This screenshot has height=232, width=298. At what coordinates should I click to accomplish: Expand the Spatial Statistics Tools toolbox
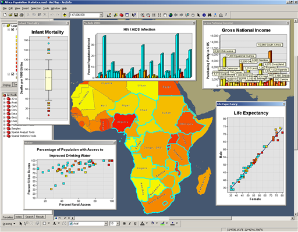point(4,136)
